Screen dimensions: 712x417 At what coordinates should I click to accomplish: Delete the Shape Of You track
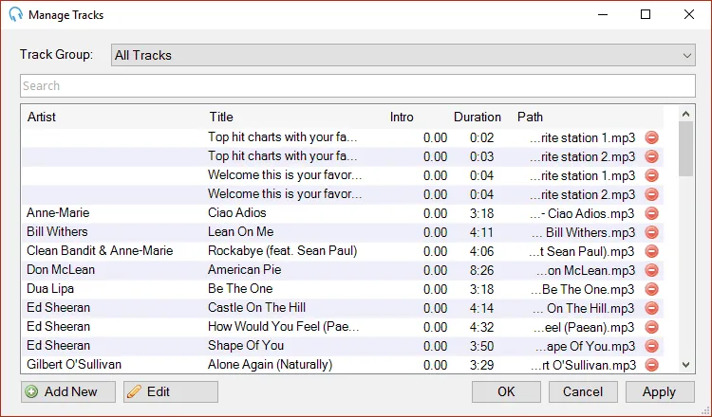coord(651,346)
